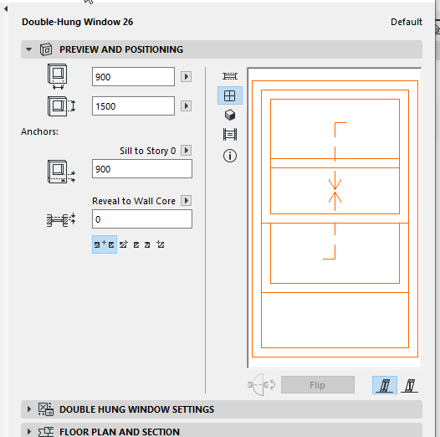The width and height of the screenshot is (440, 437).
Task: Select the center anchor point option
Action: [x=105, y=244]
